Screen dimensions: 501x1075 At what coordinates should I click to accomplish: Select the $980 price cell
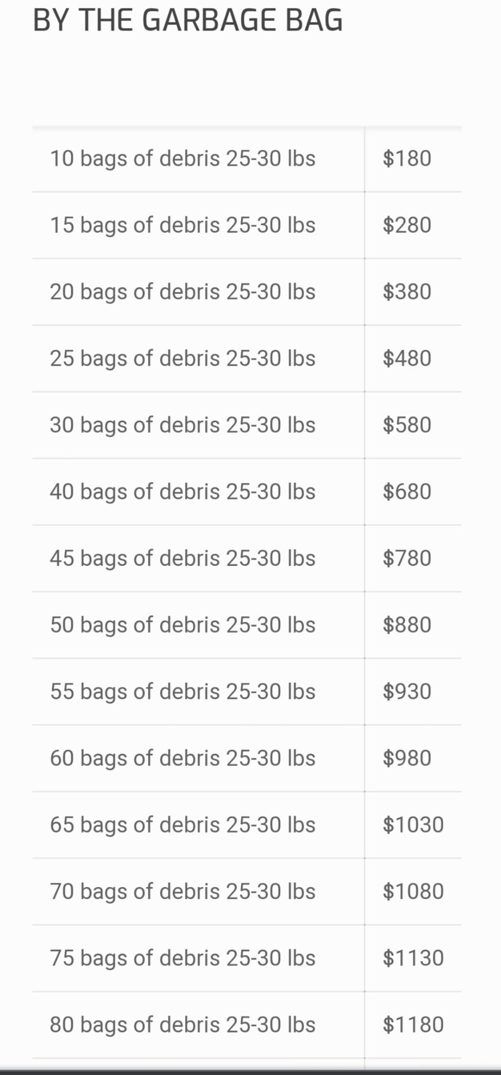(407, 758)
